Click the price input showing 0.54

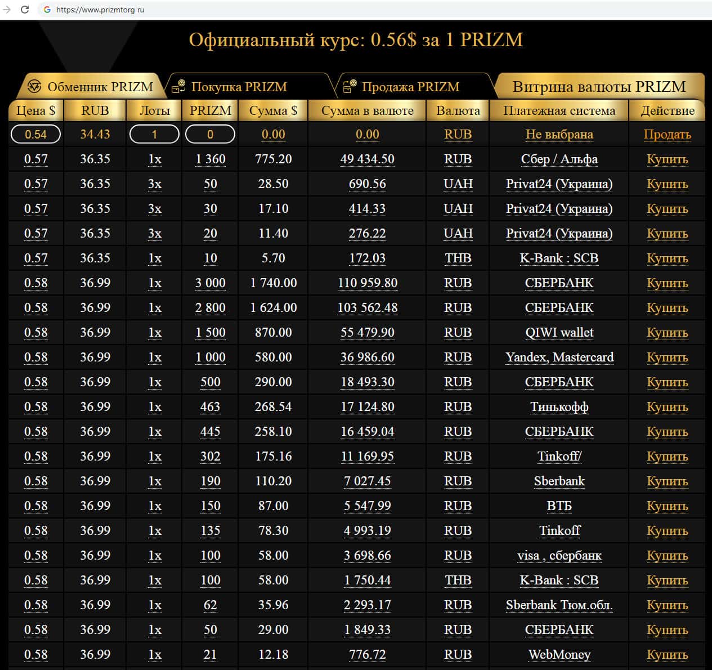click(35, 135)
